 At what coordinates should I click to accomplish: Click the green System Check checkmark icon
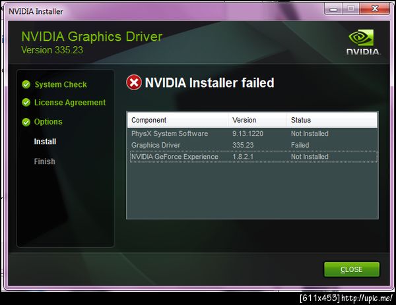26,84
